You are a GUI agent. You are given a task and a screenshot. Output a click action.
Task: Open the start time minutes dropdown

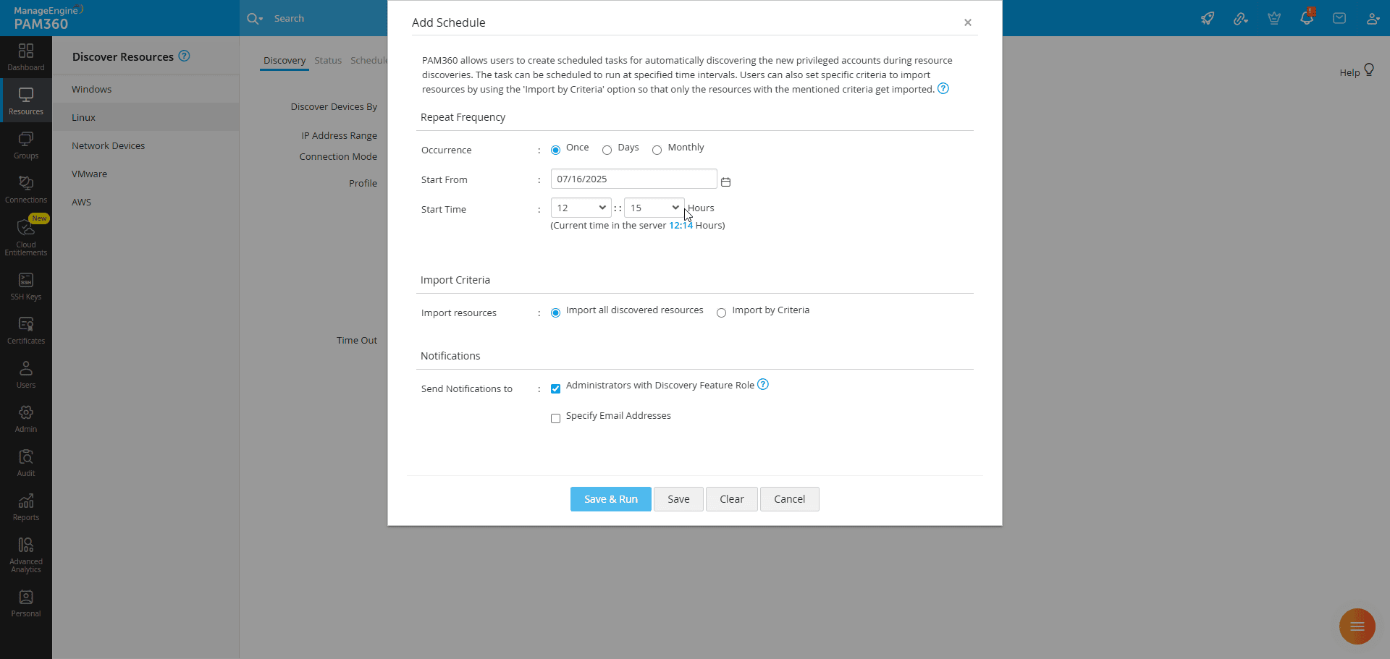click(x=654, y=208)
